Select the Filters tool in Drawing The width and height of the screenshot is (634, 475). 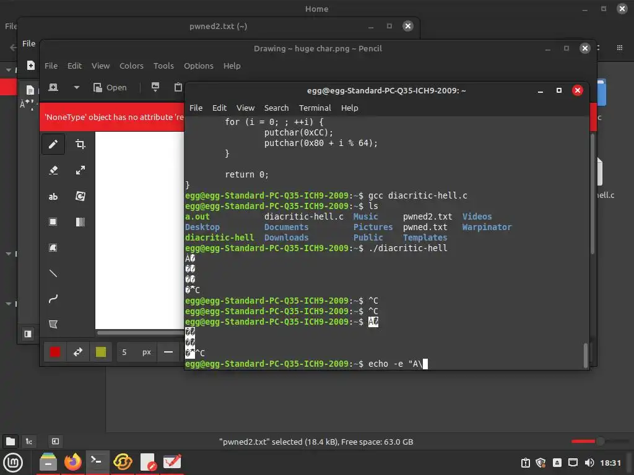(x=80, y=222)
